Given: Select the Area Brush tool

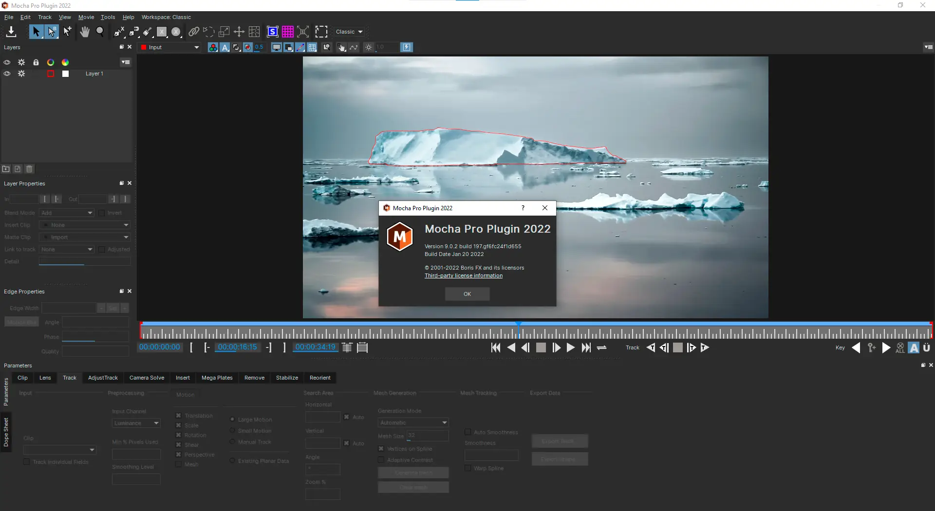Looking at the screenshot, I should [x=148, y=32].
